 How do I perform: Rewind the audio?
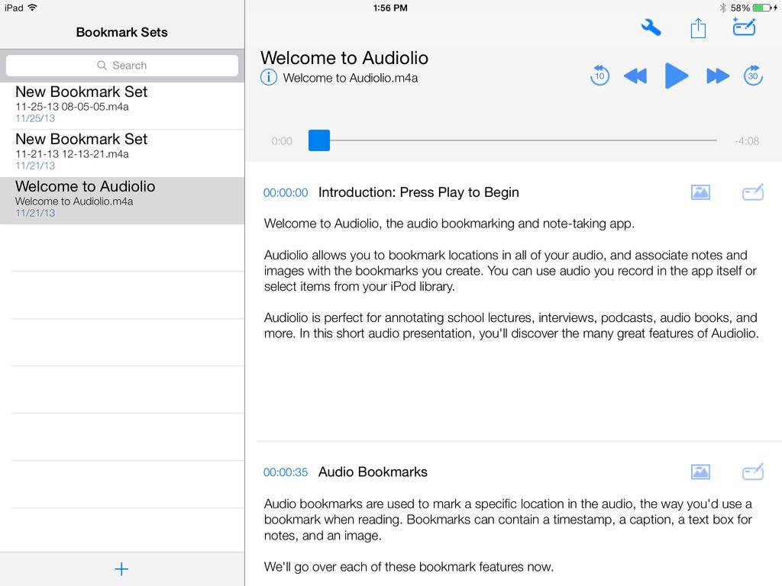point(635,76)
